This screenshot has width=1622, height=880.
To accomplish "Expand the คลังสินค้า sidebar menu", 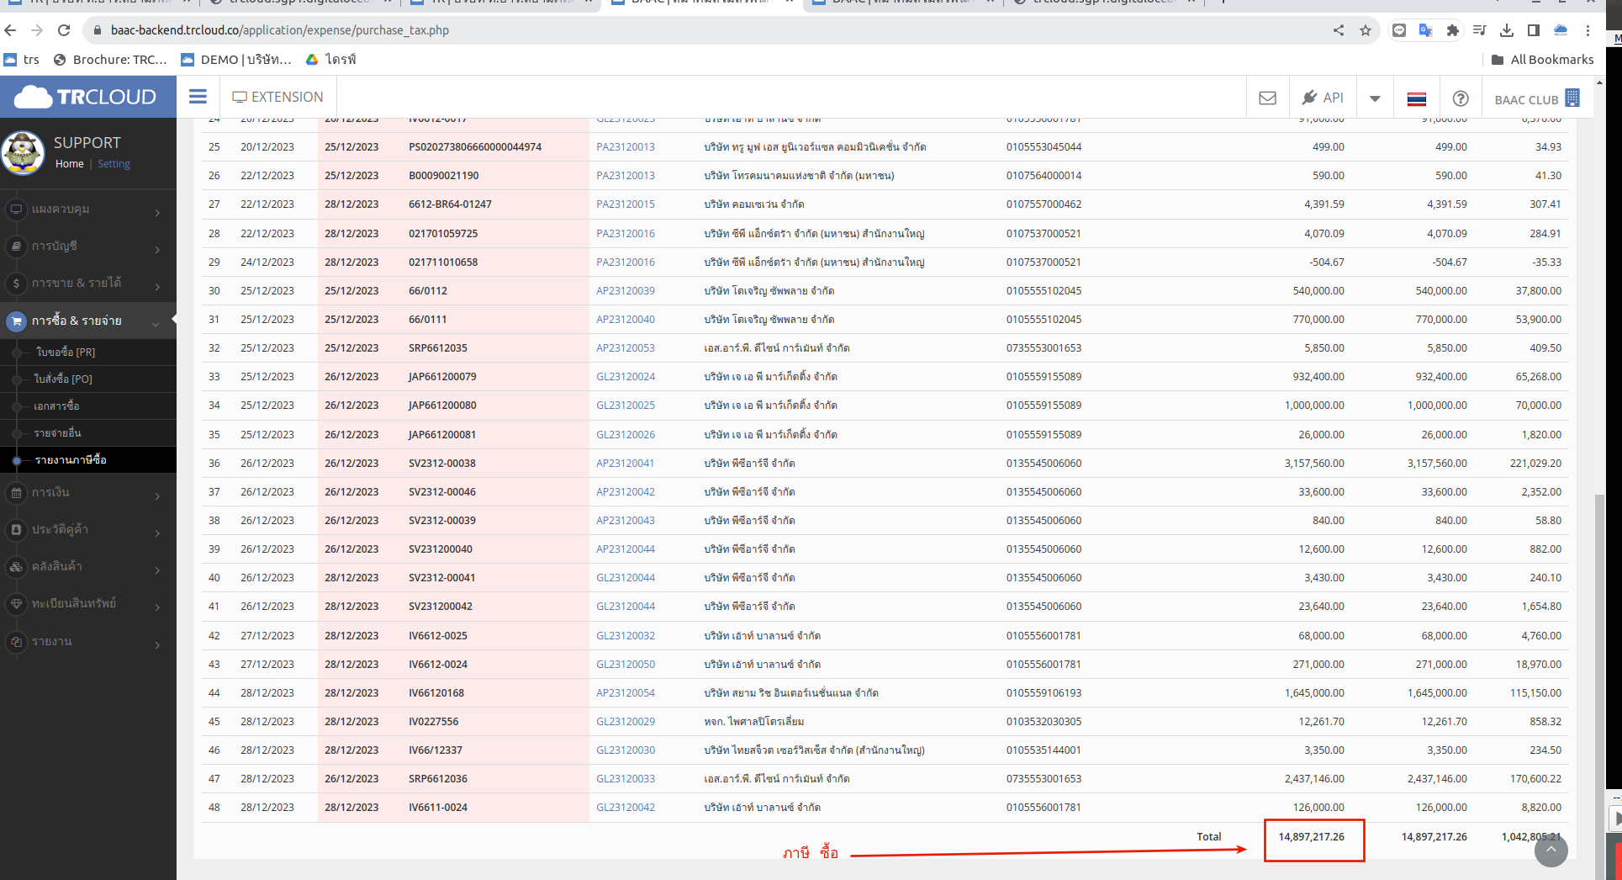I will pos(88,566).
